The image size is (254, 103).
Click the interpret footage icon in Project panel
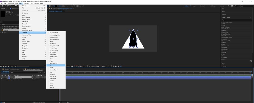point(1,66)
